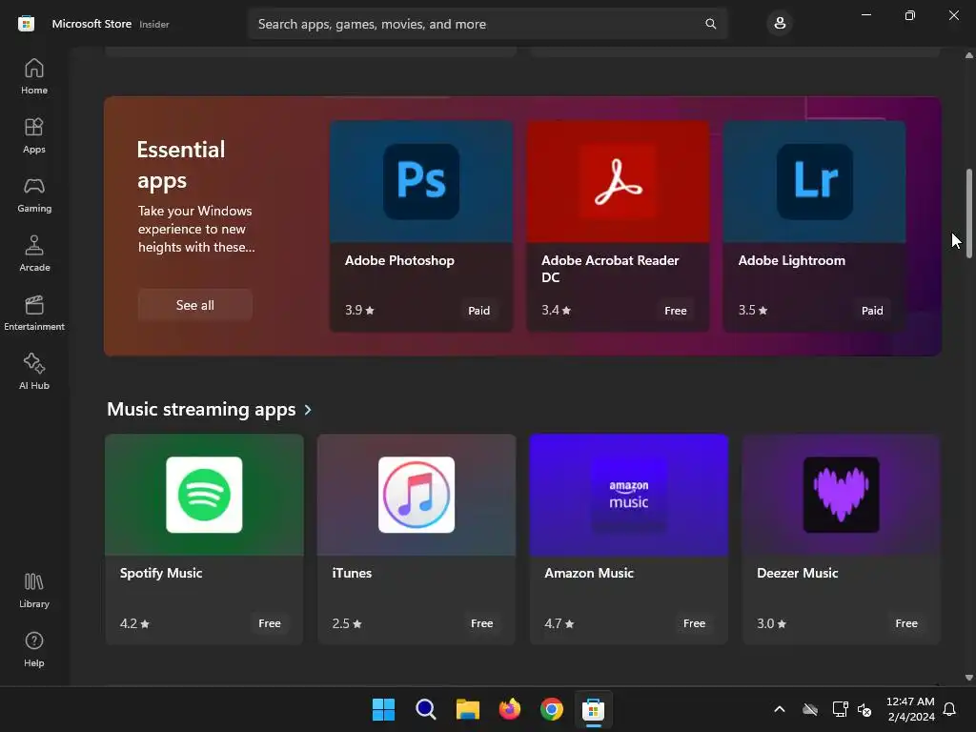Open the Deezer Music title text
The height and width of the screenshot is (732, 976).
tap(798, 573)
